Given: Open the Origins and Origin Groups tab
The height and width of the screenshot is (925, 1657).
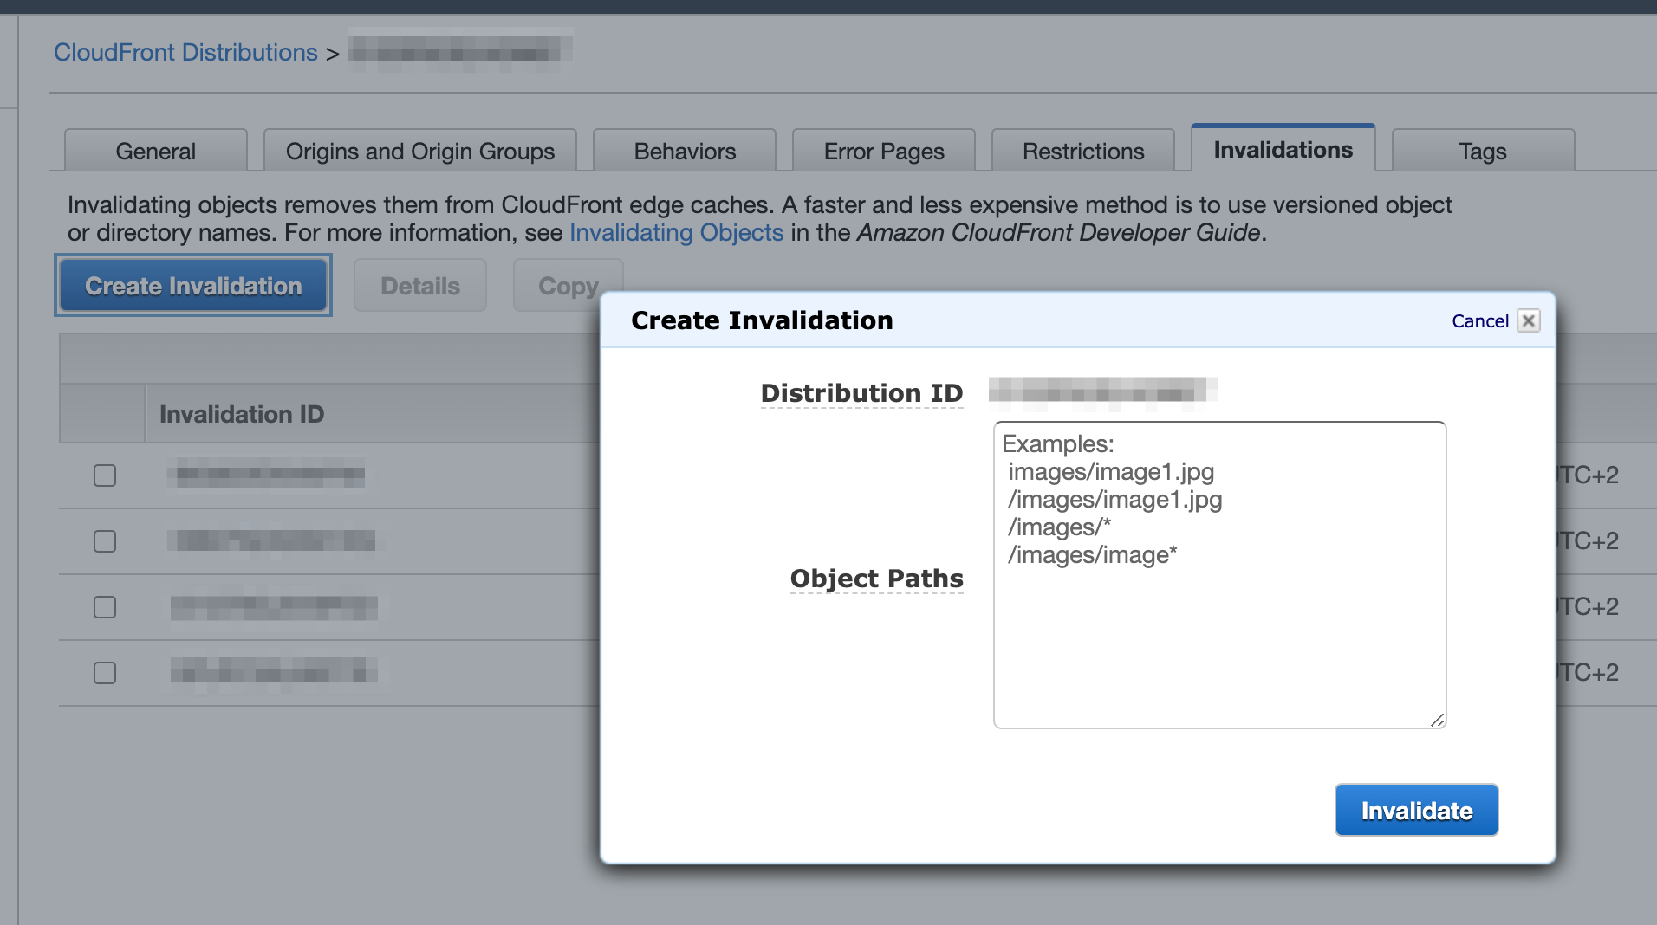Looking at the screenshot, I should 419,151.
